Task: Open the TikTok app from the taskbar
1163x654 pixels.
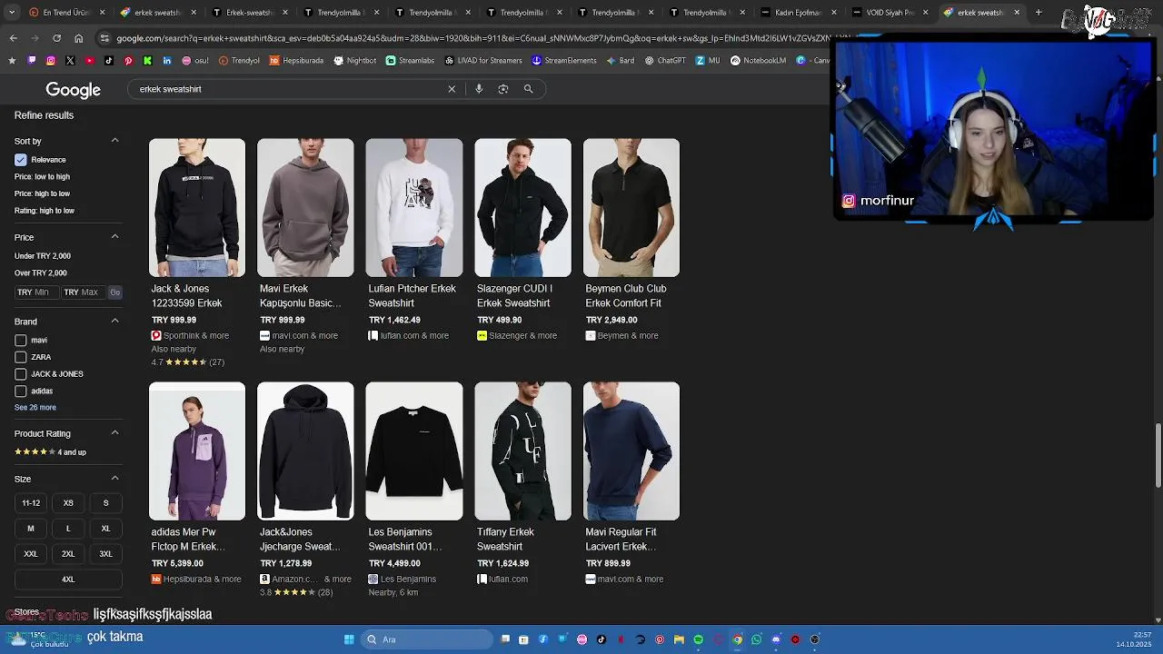Action: (x=601, y=639)
